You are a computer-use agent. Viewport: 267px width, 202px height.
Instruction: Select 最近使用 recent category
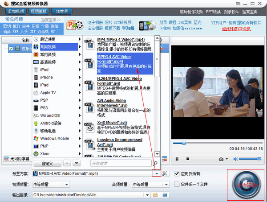(x=57, y=39)
